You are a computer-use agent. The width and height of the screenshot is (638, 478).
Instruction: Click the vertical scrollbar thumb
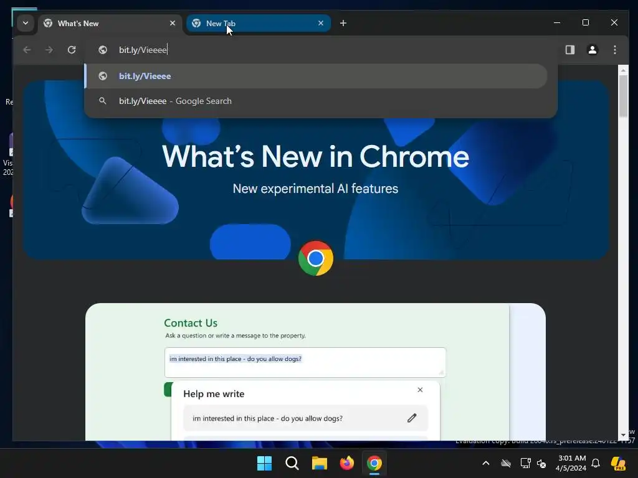623,96
